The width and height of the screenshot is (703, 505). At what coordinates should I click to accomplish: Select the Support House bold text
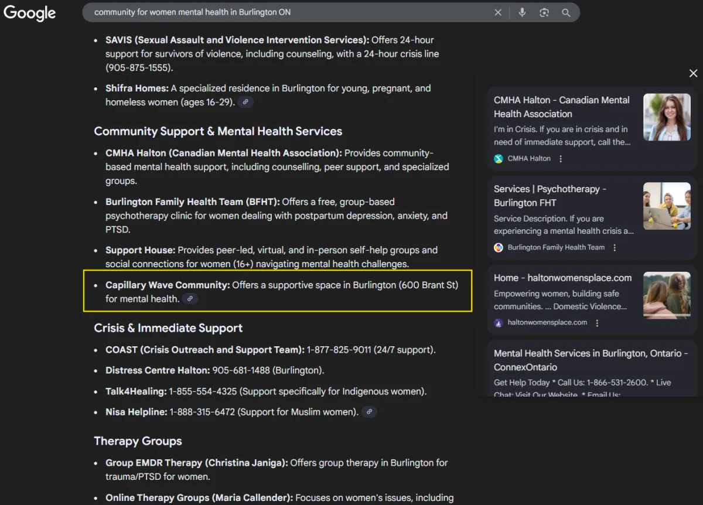(140, 250)
